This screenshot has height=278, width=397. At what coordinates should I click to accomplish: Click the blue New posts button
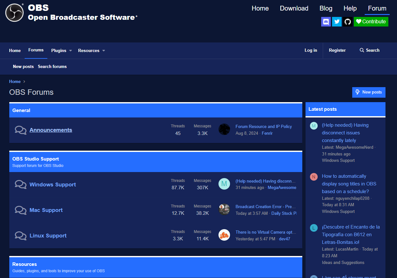[369, 92]
